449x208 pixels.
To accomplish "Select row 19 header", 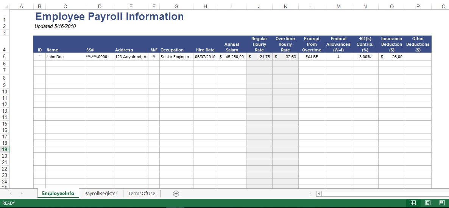I will [x=5, y=149].
